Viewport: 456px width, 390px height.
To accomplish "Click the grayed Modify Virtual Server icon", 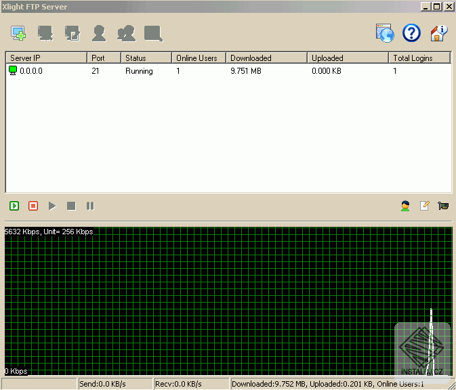I will [72, 33].
